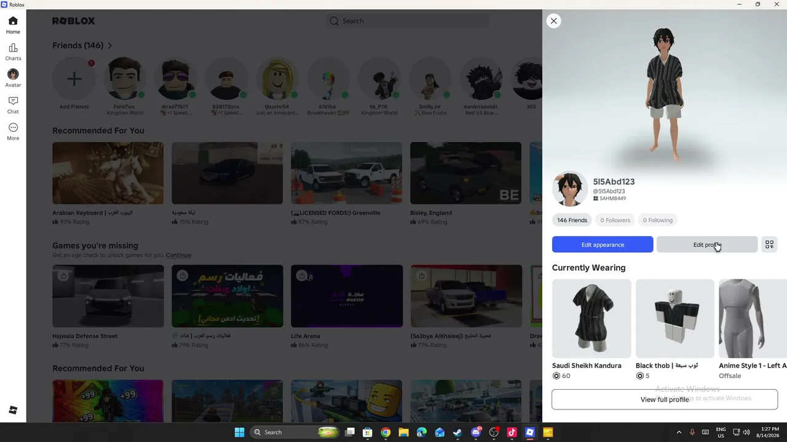Viewport: 787px width, 442px height.
Task: Open Steam from the taskbar
Action: (457, 432)
